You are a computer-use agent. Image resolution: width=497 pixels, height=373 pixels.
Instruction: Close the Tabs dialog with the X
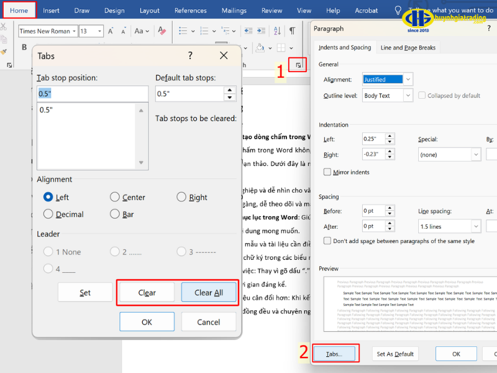click(224, 55)
